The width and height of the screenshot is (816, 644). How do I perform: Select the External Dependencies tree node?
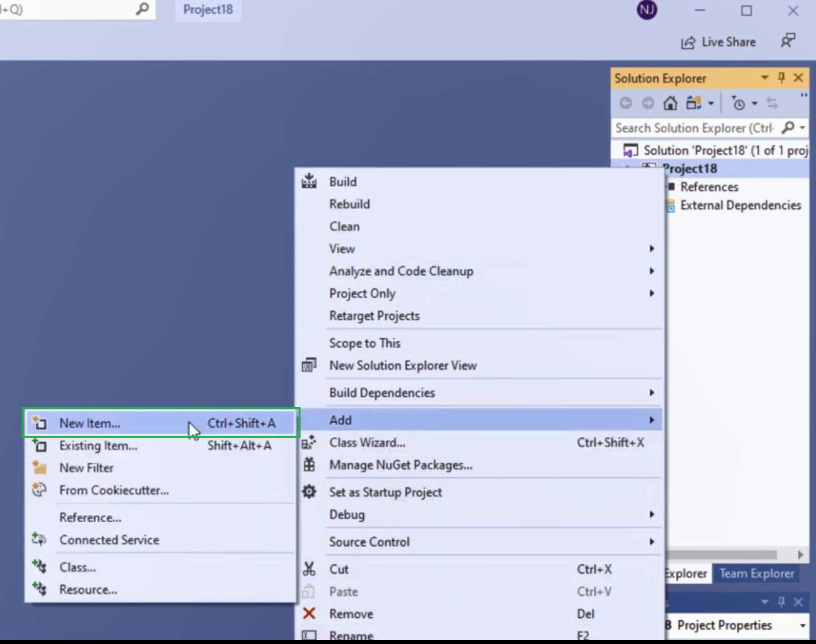click(740, 206)
